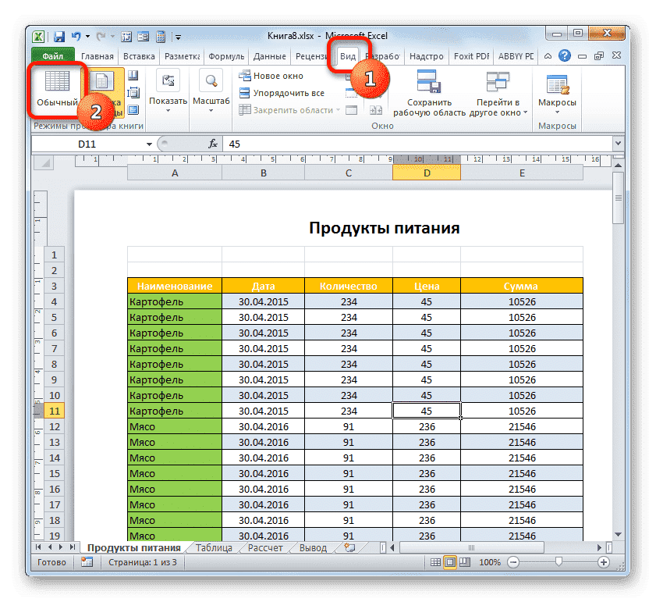Click the Новое окно button
656x602 pixels.
271,76
